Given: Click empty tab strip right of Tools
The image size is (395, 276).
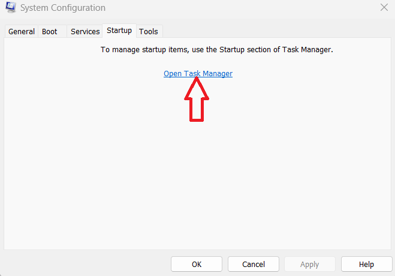Looking at the screenshot, I should pyautogui.click(x=270, y=31).
